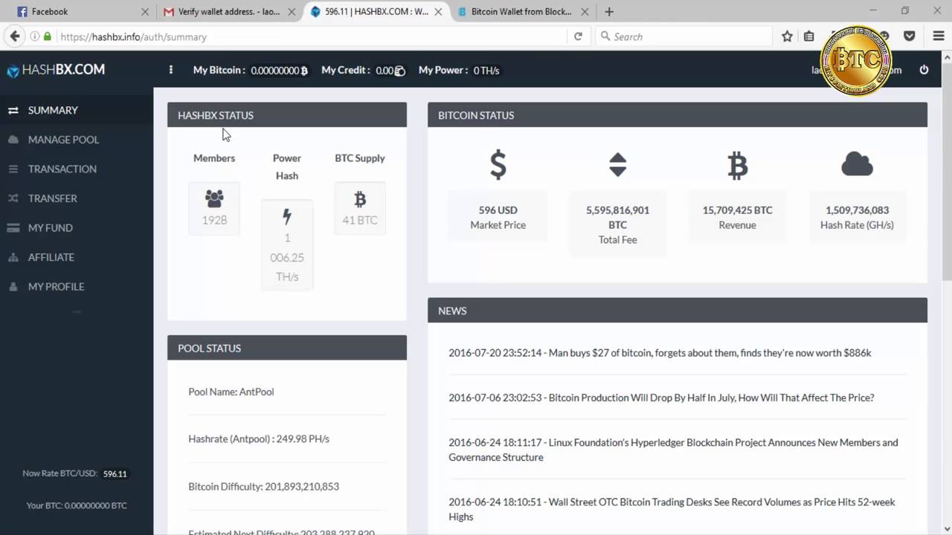Close the Gmail Verify wallet tab
This screenshot has width=952, height=535.
[x=292, y=12]
